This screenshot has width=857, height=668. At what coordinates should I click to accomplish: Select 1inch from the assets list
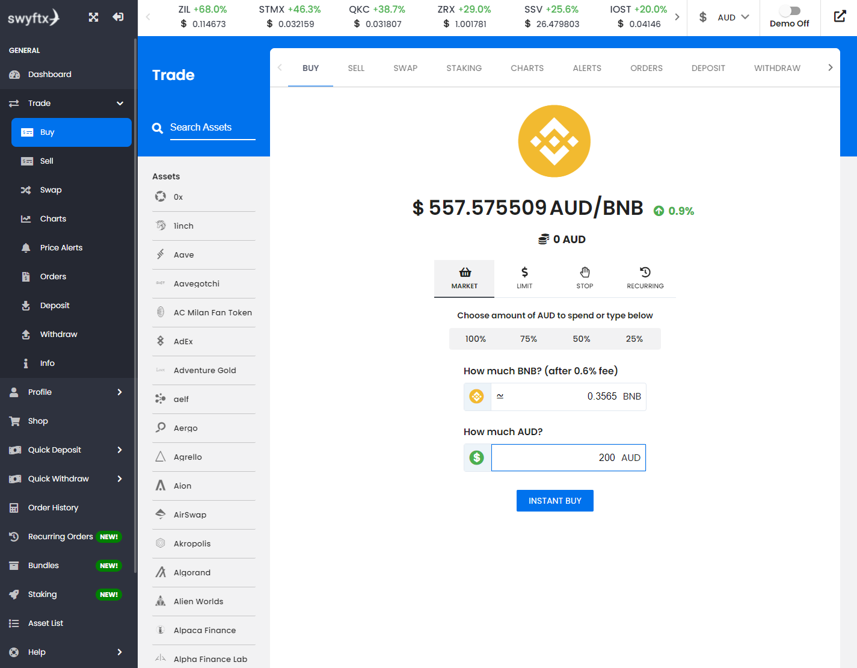tap(204, 226)
